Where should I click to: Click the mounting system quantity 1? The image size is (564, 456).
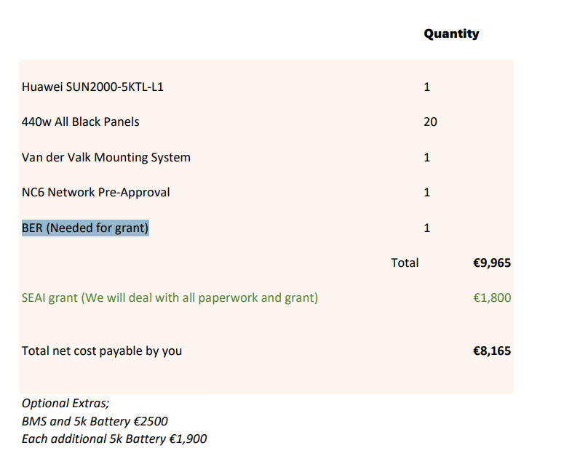pos(426,157)
